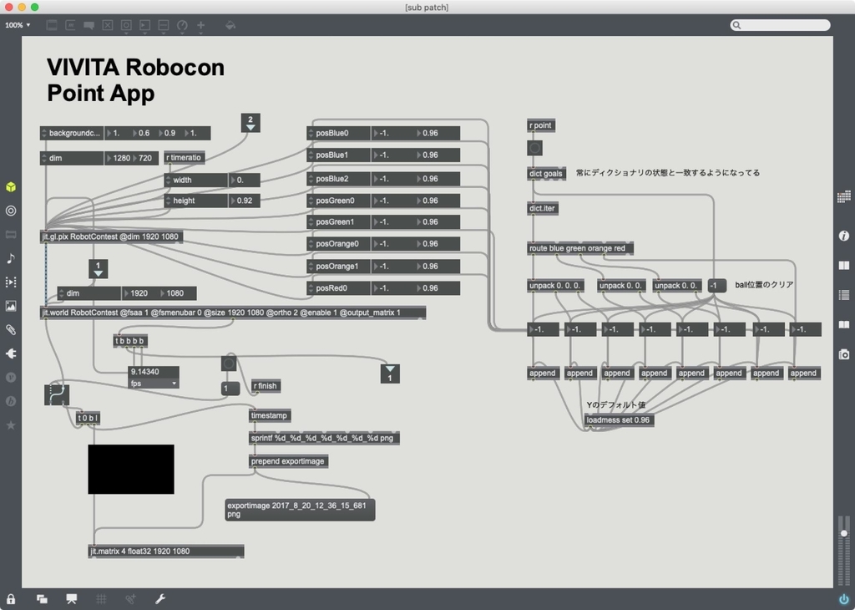855x610 pixels.
Task: Click the black jit.pwindow preview
Action: (x=131, y=470)
